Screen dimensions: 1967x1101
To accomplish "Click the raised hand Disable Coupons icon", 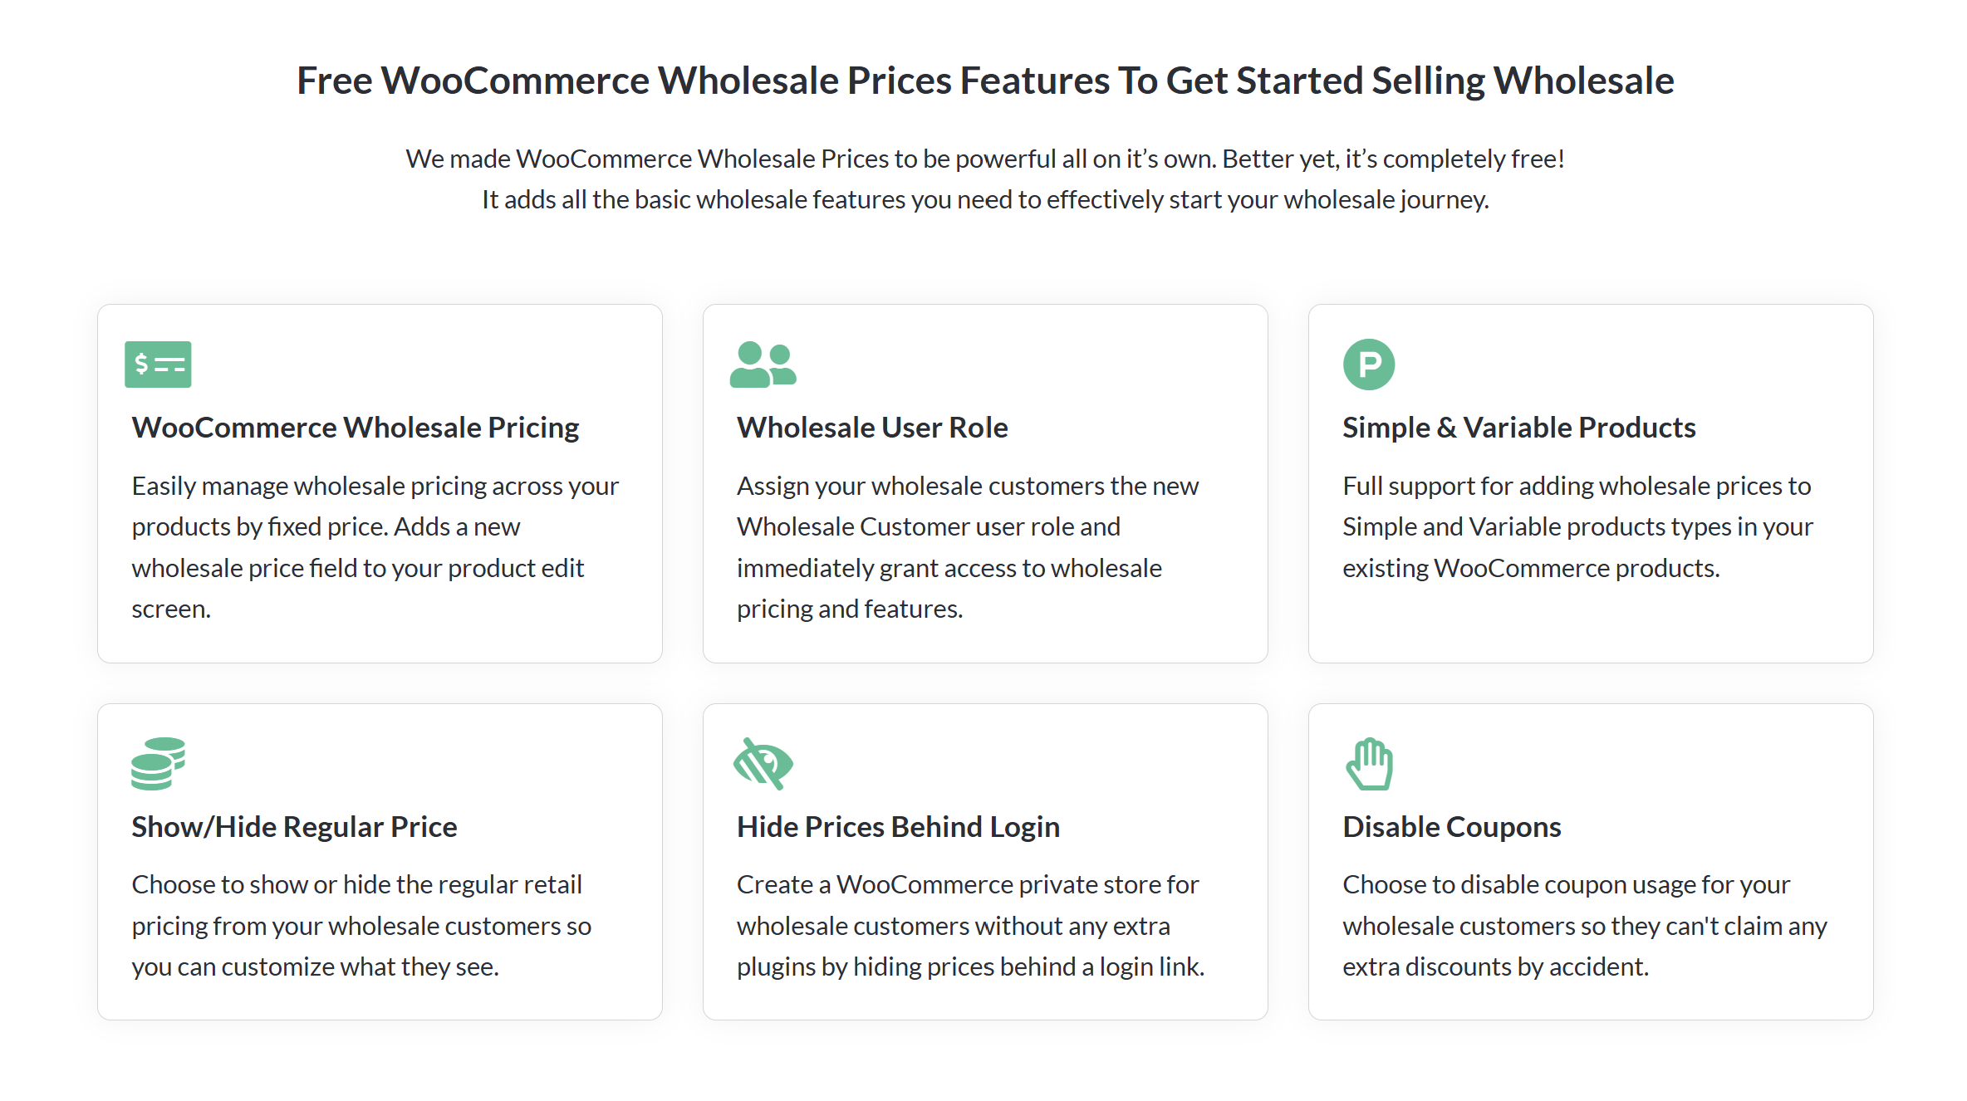I will [x=1369, y=764].
